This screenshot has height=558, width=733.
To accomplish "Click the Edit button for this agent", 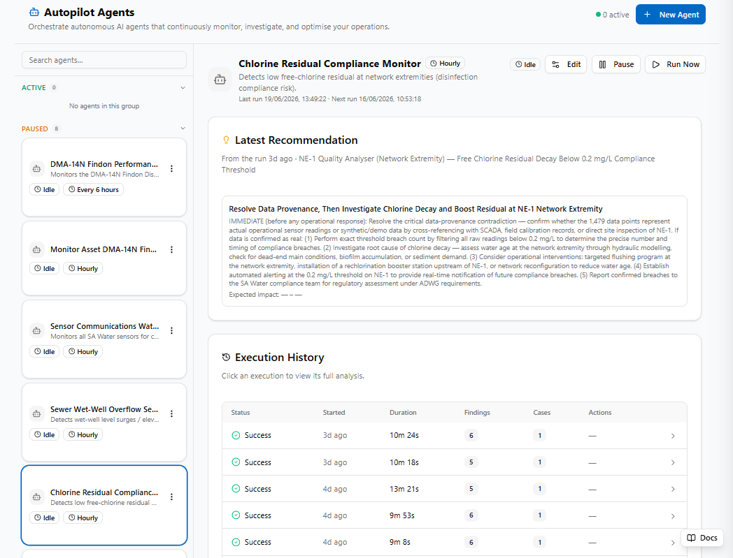I will pos(566,64).
